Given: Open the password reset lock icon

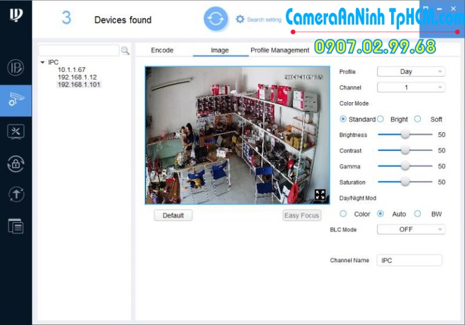Looking at the screenshot, I should 15,164.
